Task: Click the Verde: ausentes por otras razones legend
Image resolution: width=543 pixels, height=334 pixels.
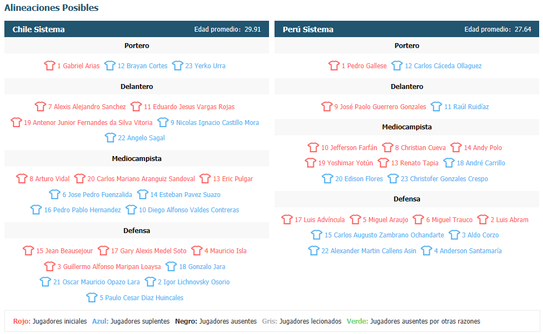Action: (x=413, y=321)
